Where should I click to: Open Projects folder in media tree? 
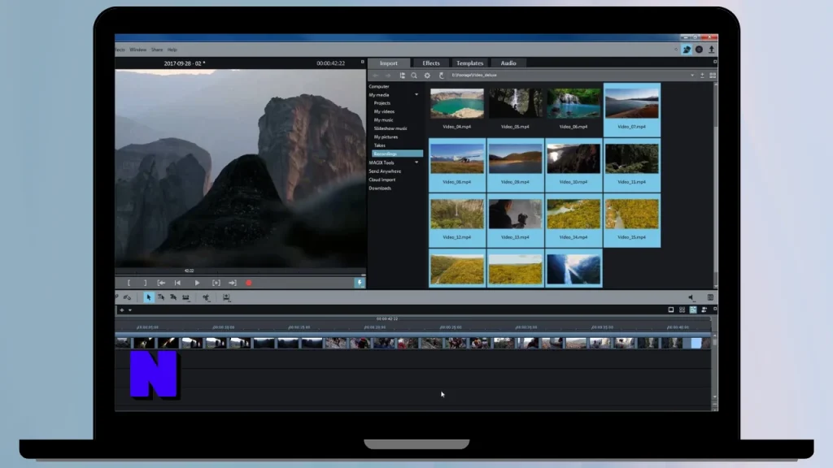[x=382, y=103]
